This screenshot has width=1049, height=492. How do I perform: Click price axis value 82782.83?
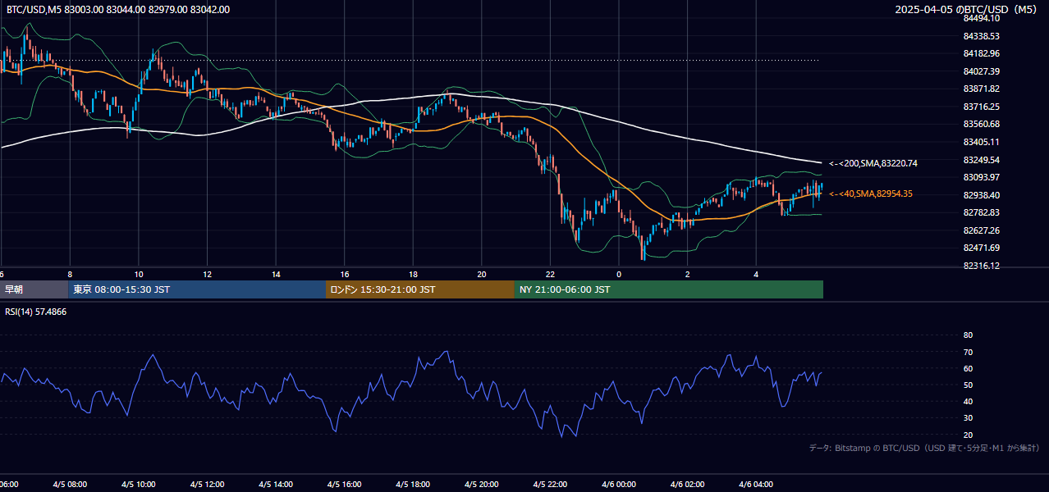[981, 212]
